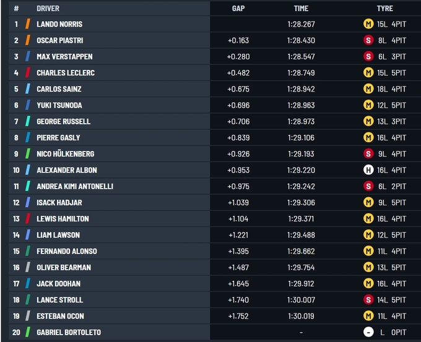
Task: Click the red team stripe beside Charles Leclerc
Action: pyautogui.click(x=27, y=73)
